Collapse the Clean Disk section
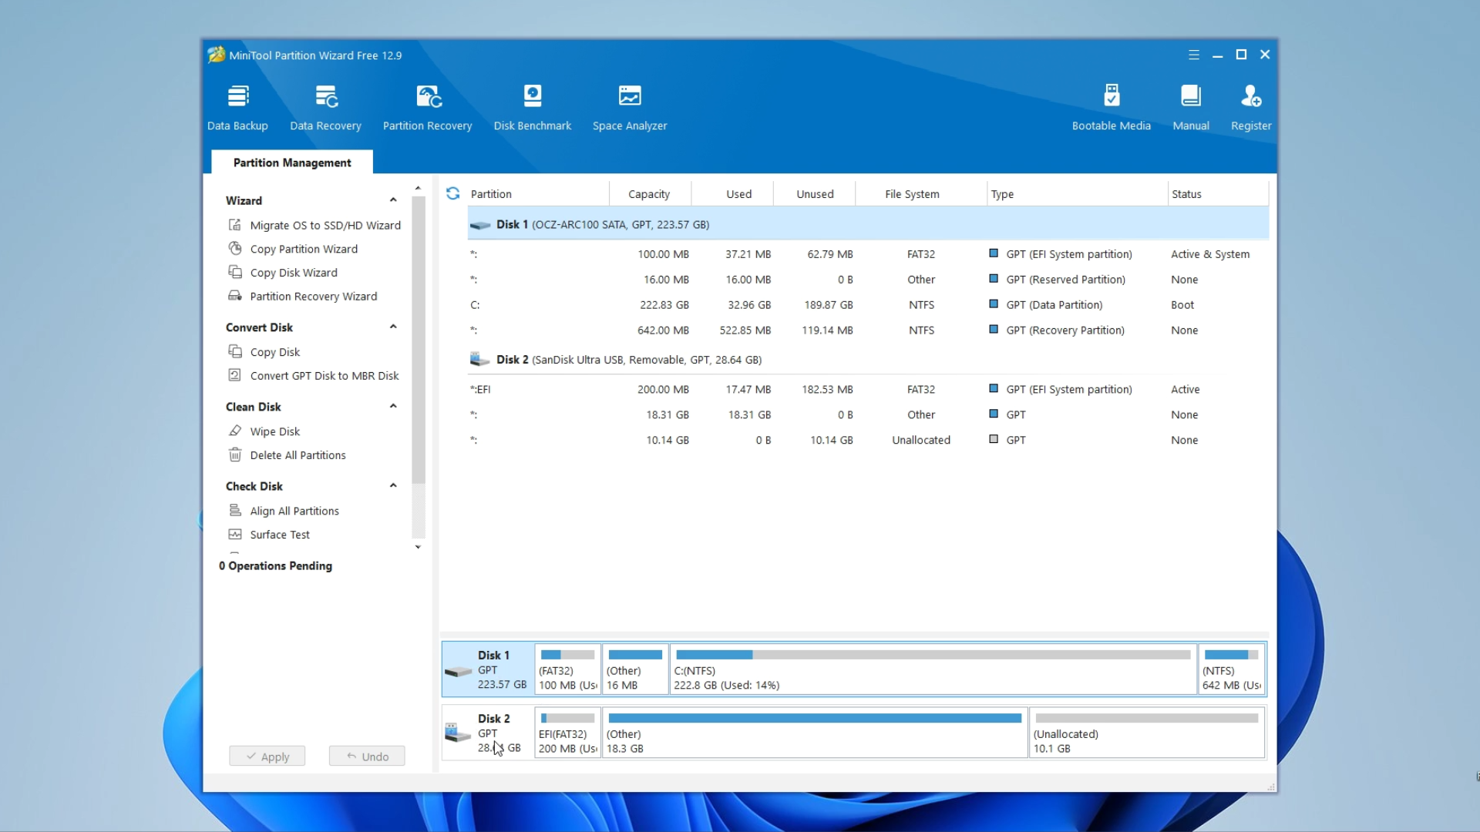Screen dimensions: 1480x832 tap(393, 407)
